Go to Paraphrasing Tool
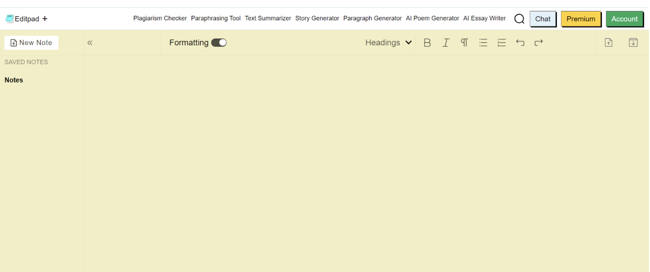650x272 pixels. point(215,18)
